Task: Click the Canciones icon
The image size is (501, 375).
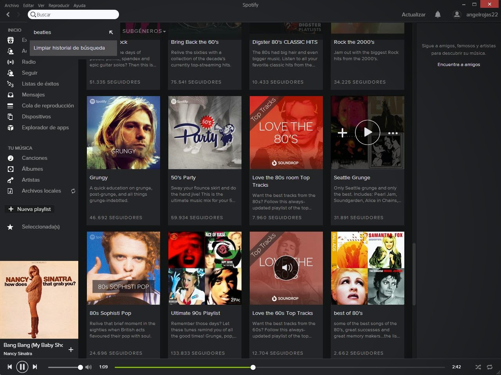Action: tap(11, 158)
